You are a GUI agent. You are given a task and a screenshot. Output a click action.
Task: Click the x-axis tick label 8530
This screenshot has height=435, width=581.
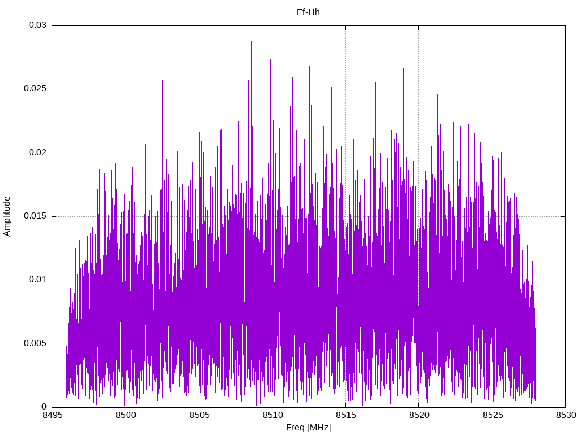(x=566, y=415)
